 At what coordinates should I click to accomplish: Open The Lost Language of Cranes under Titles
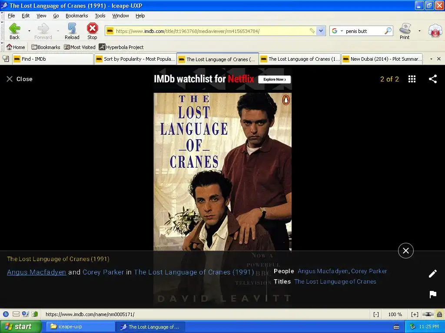click(x=335, y=281)
